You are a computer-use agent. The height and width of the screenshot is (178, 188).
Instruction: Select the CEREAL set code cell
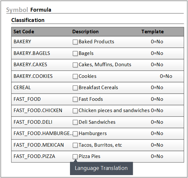22,88
